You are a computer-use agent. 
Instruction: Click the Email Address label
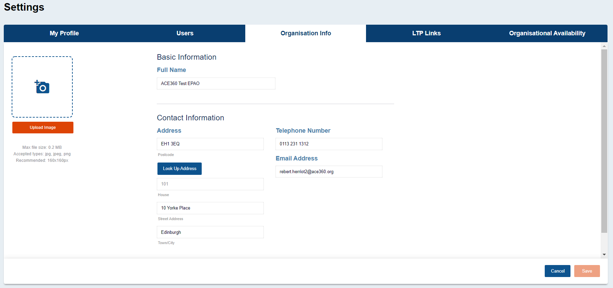pos(297,158)
